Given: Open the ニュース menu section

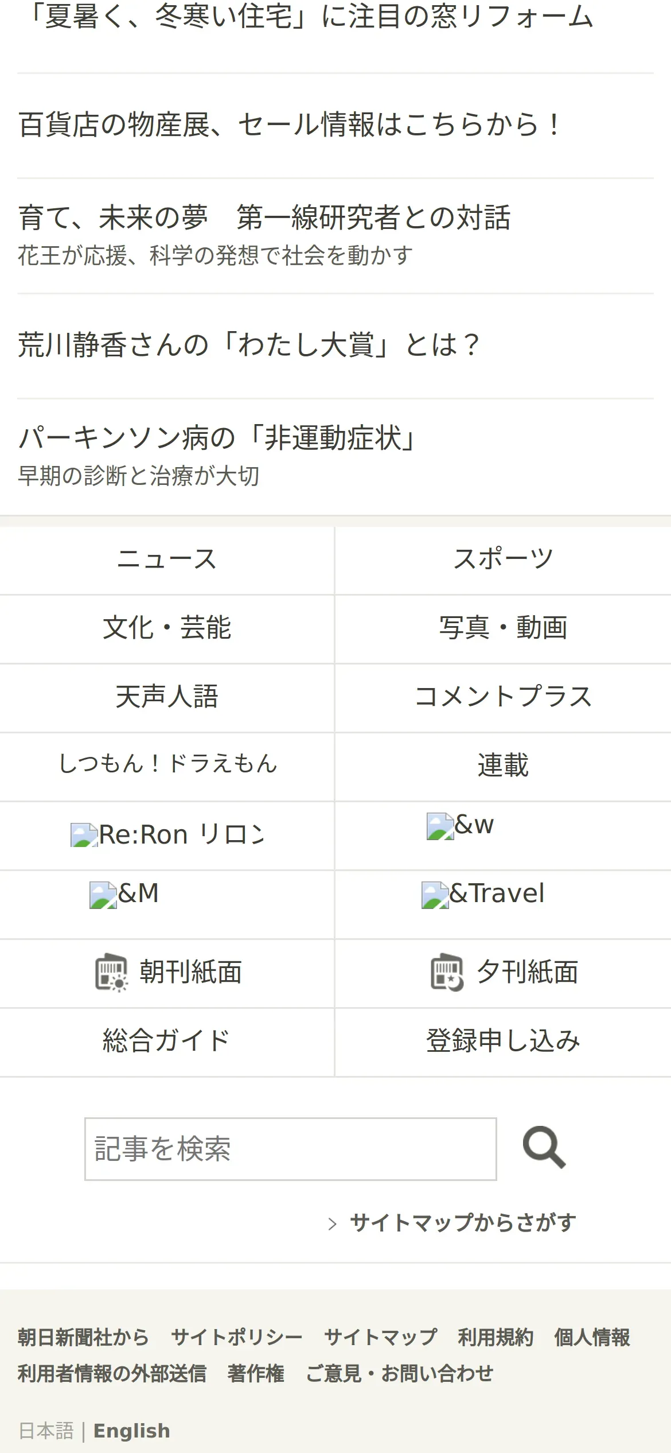Looking at the screenshot, I should (x=167, y=560).
